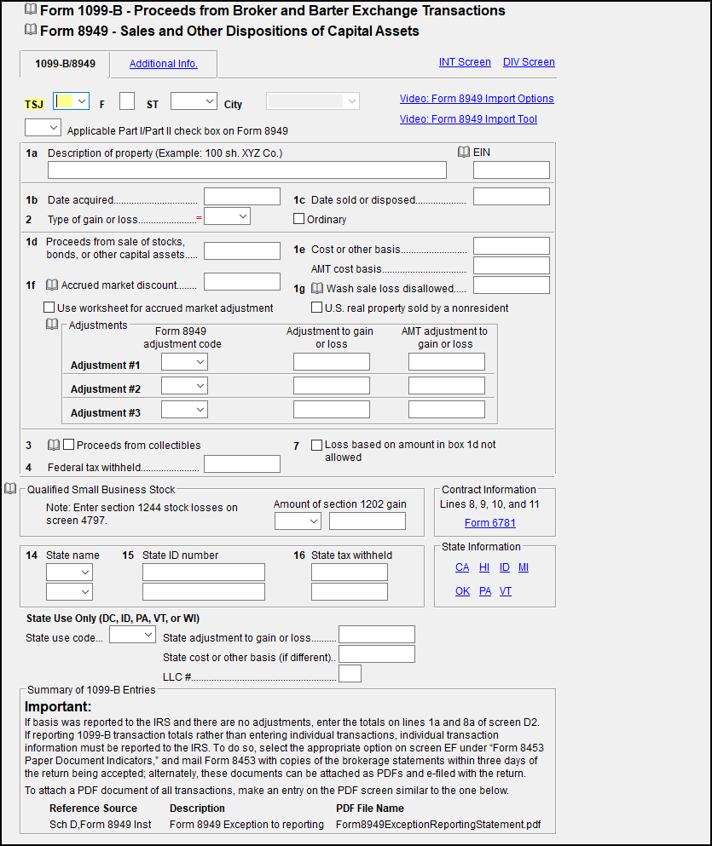
Task: Open Video: Form 8949 Import Tool link
Action: pos(468,119)
